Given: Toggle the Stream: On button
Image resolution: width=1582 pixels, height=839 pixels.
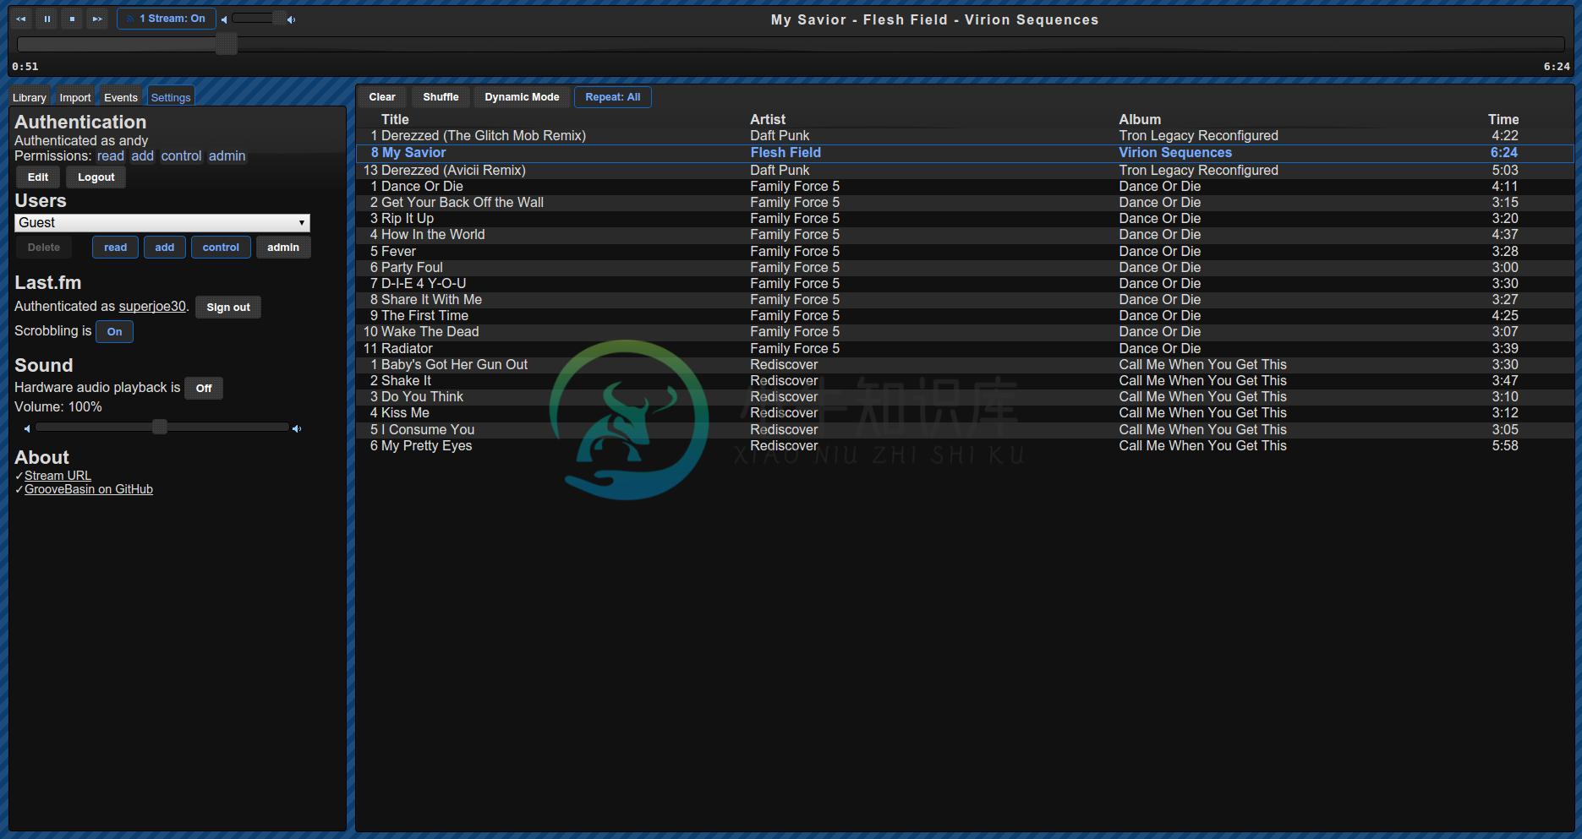Looking at the screenshot, I should click(167, 19).
